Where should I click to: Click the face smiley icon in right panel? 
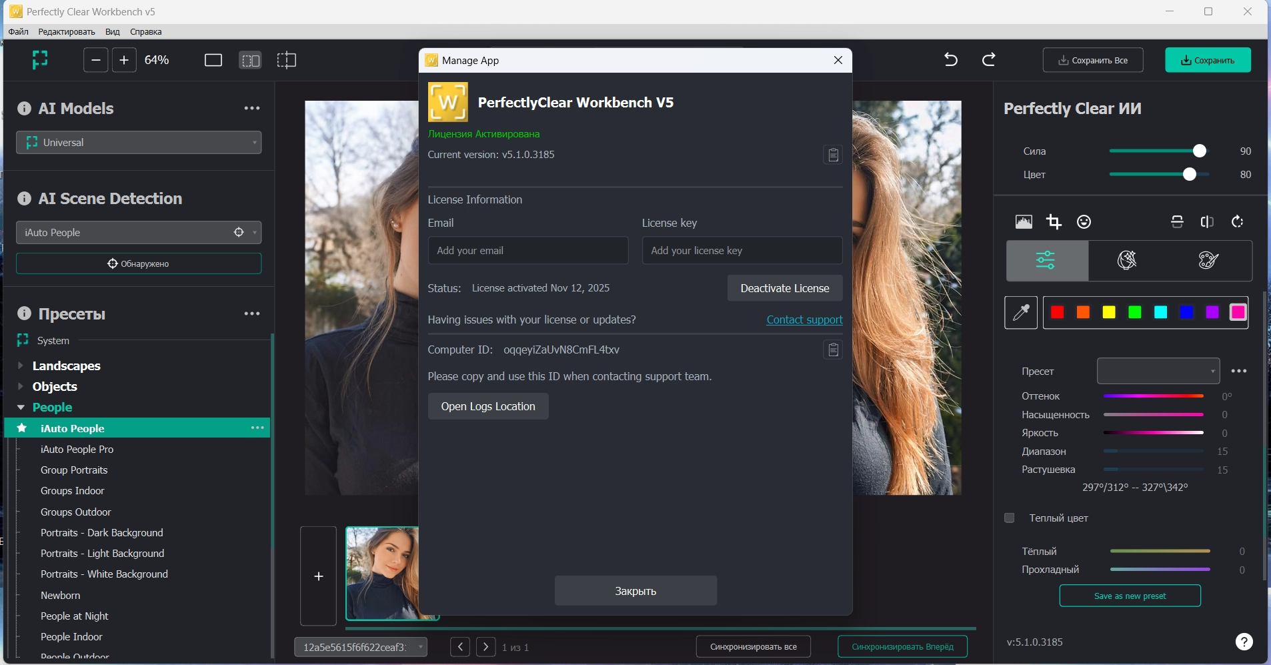1084,222
